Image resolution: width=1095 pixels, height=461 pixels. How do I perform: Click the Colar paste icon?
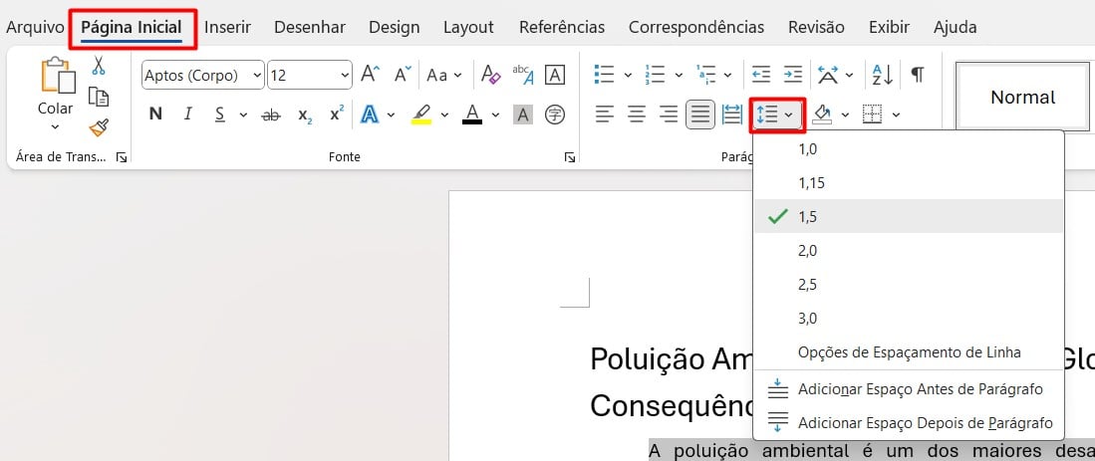click(x=57, y=76)
